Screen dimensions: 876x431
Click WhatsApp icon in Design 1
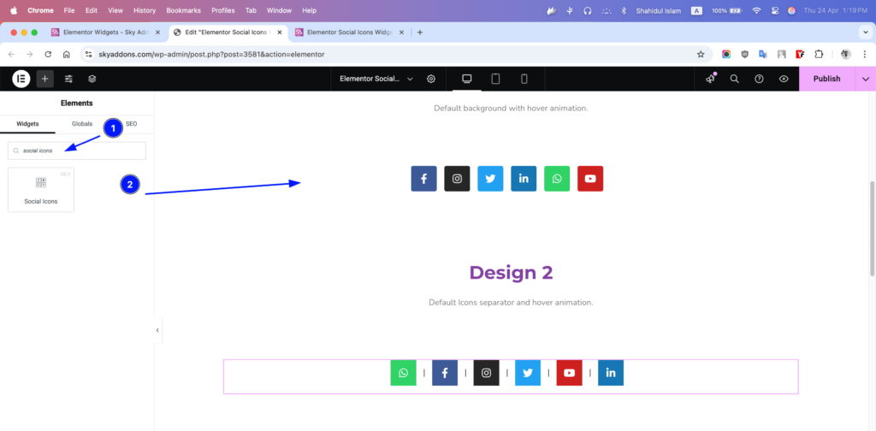coord(557,179)
